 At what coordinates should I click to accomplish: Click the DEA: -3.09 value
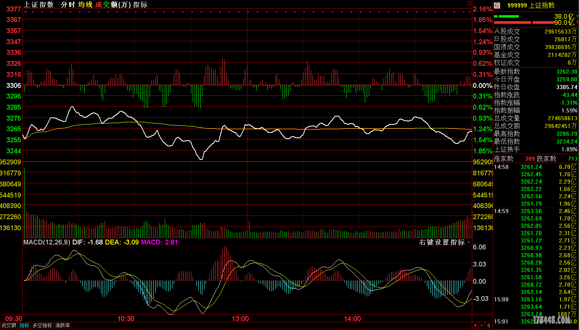[x=122, y=242]
